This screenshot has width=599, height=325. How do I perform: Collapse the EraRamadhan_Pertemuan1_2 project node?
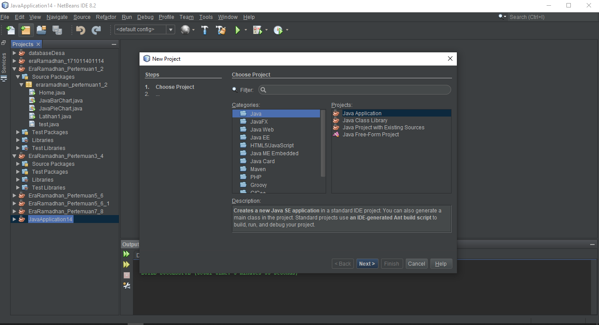[x=15, y=69]
